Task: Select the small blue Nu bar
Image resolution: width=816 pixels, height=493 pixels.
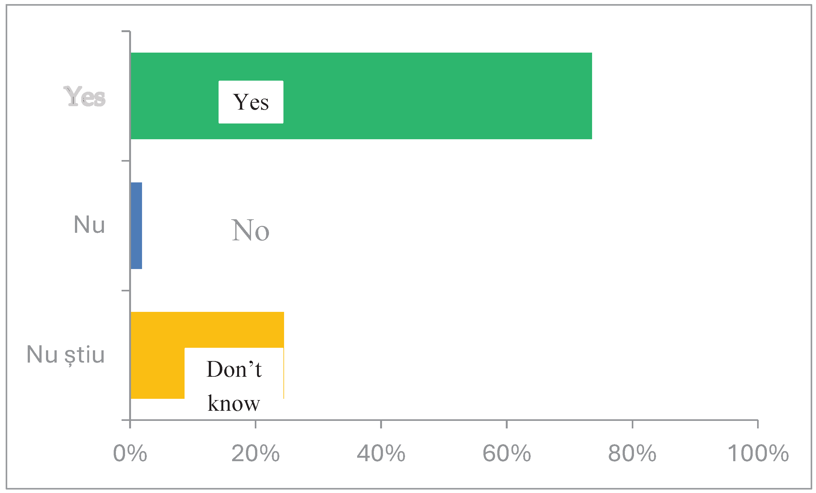Action: [136, 226]
